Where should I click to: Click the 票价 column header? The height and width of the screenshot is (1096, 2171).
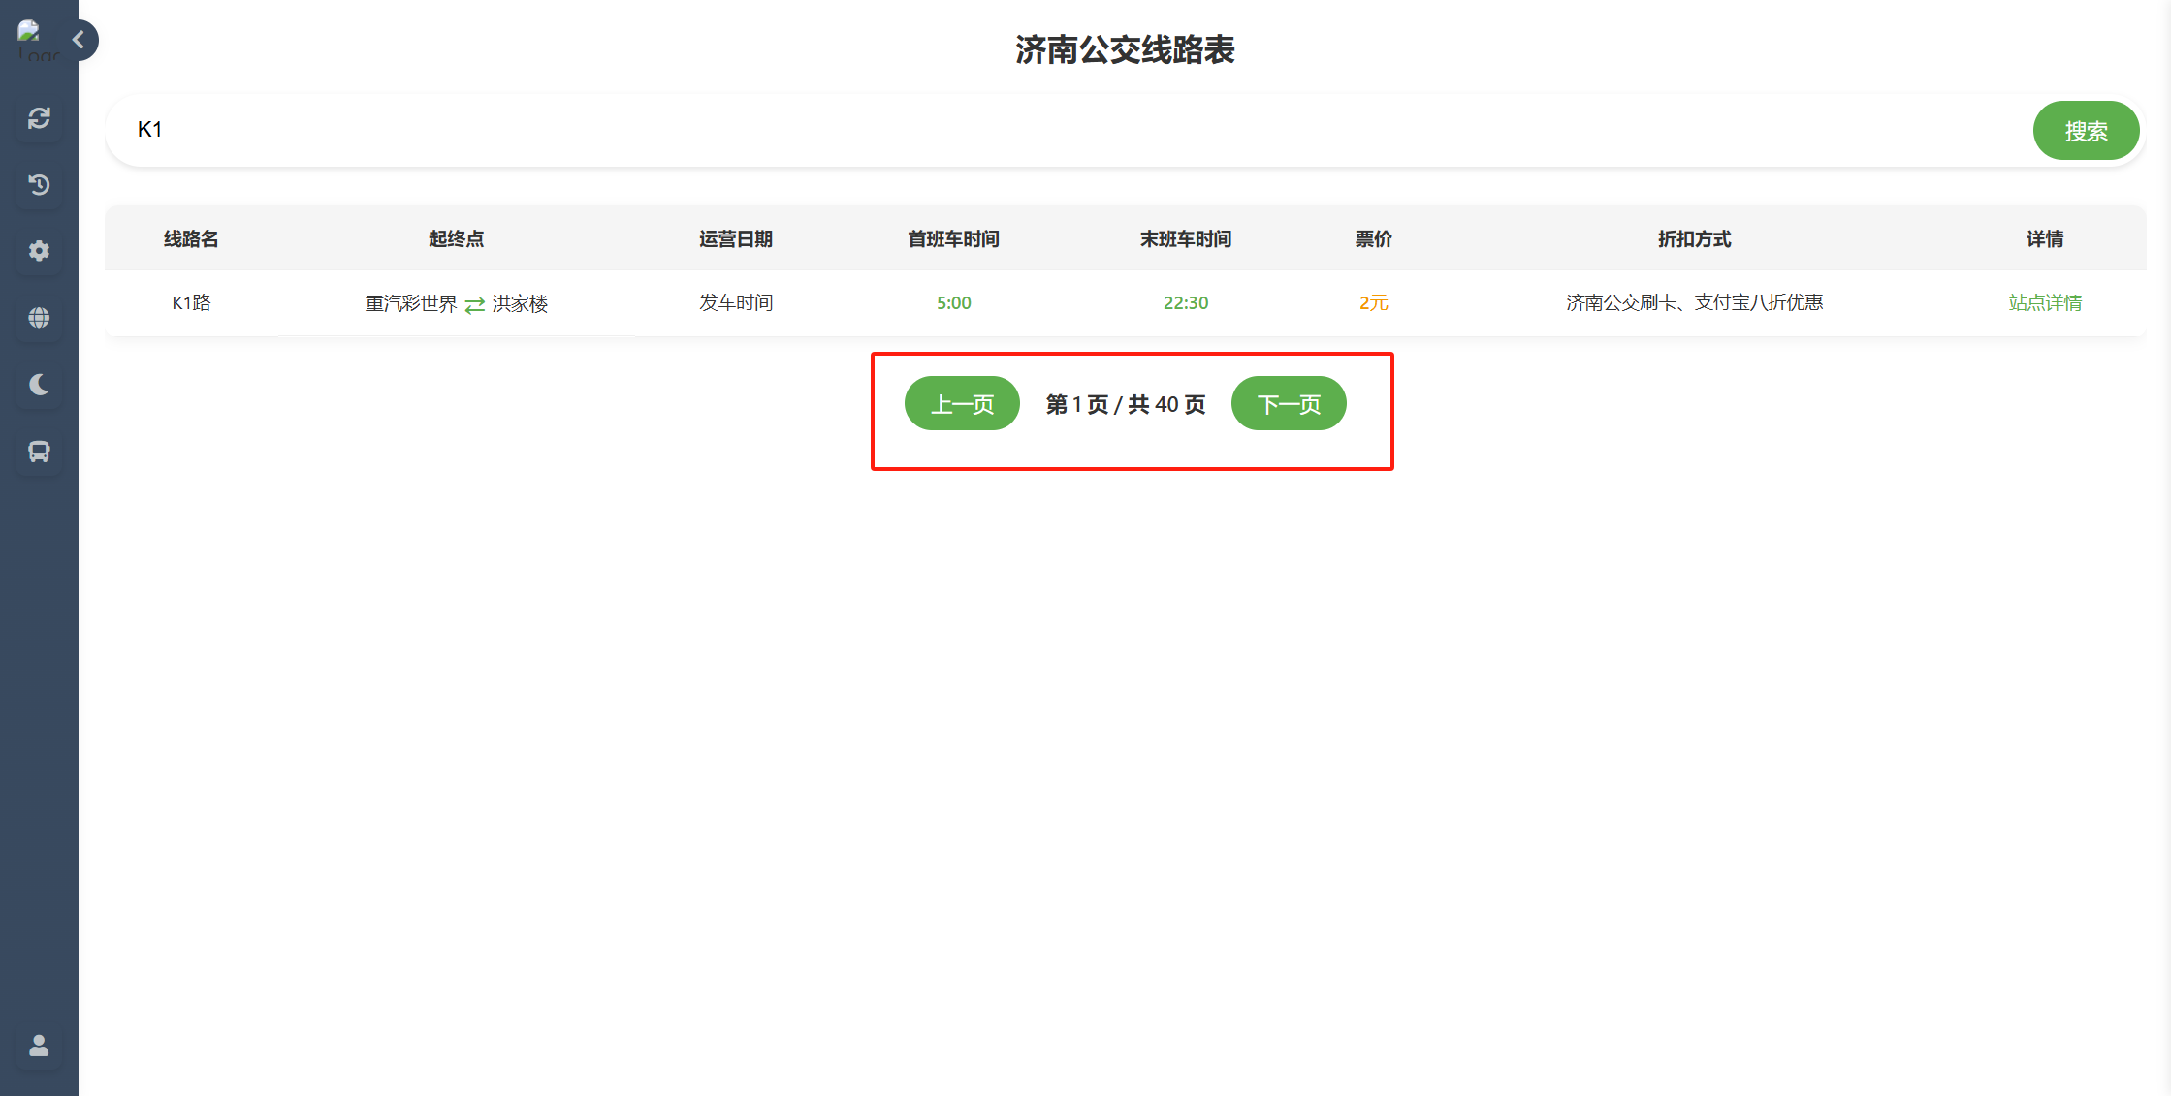pos(1373,239)
